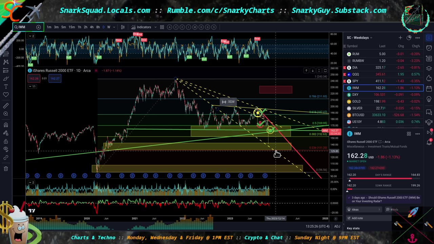
Task: Open the forecasting and measurement tools
Action: click(x=6, y=70)
